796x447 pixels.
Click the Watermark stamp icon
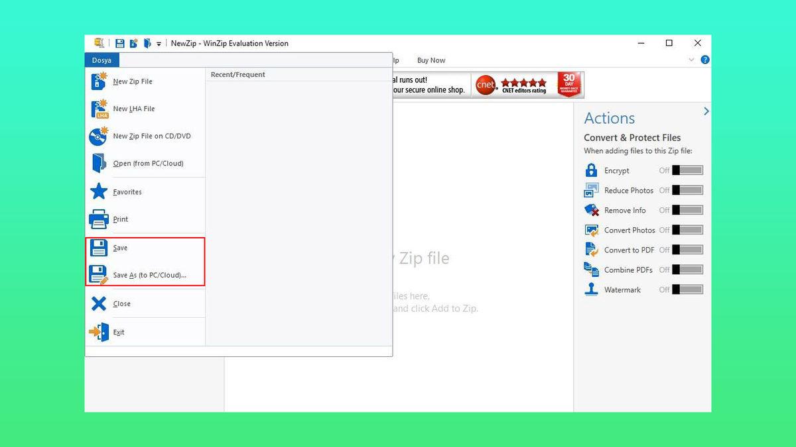[x=590, y=289]
